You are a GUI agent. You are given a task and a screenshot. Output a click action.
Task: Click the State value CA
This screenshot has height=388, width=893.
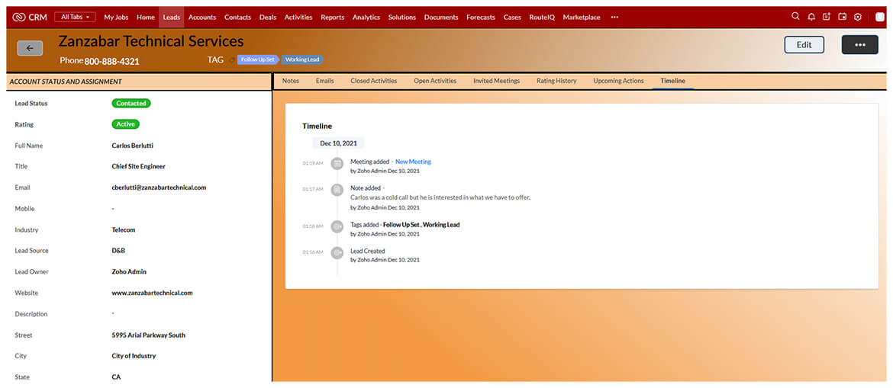pos(116,377)
